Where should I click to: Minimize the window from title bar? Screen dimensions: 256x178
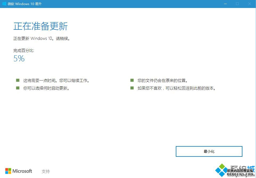click(225, 4)
